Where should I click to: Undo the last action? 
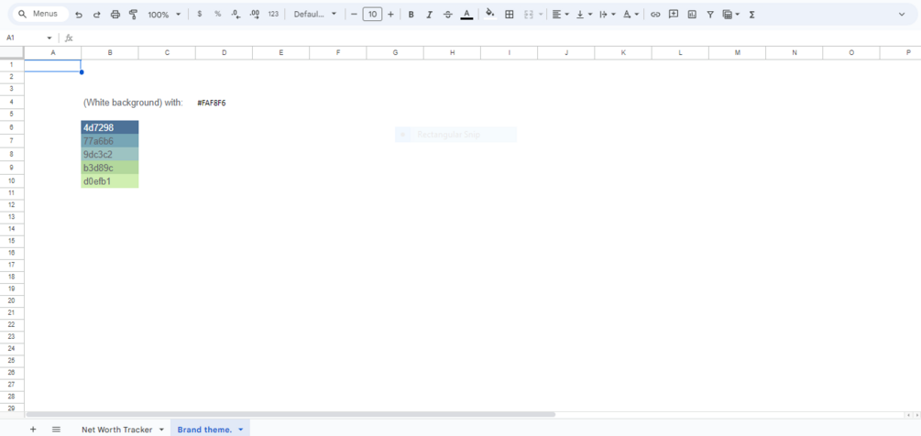(x=79, y=15)
